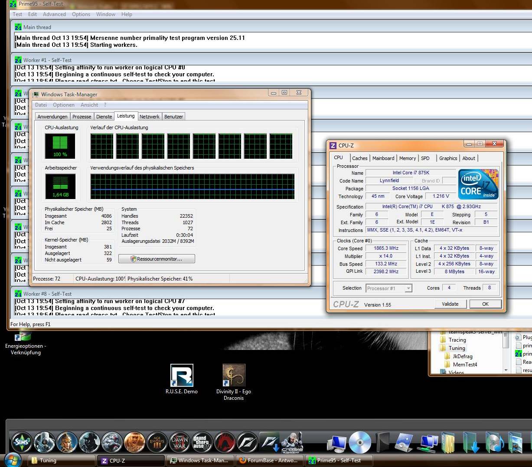Click the Core Speed 1865.3 MHz value

click(x=386, y=248)
